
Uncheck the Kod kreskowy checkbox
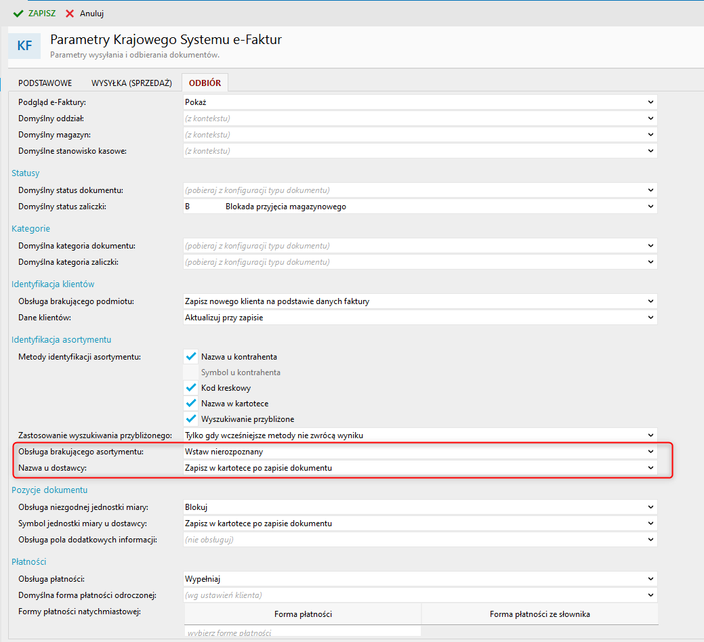point(191,388)
